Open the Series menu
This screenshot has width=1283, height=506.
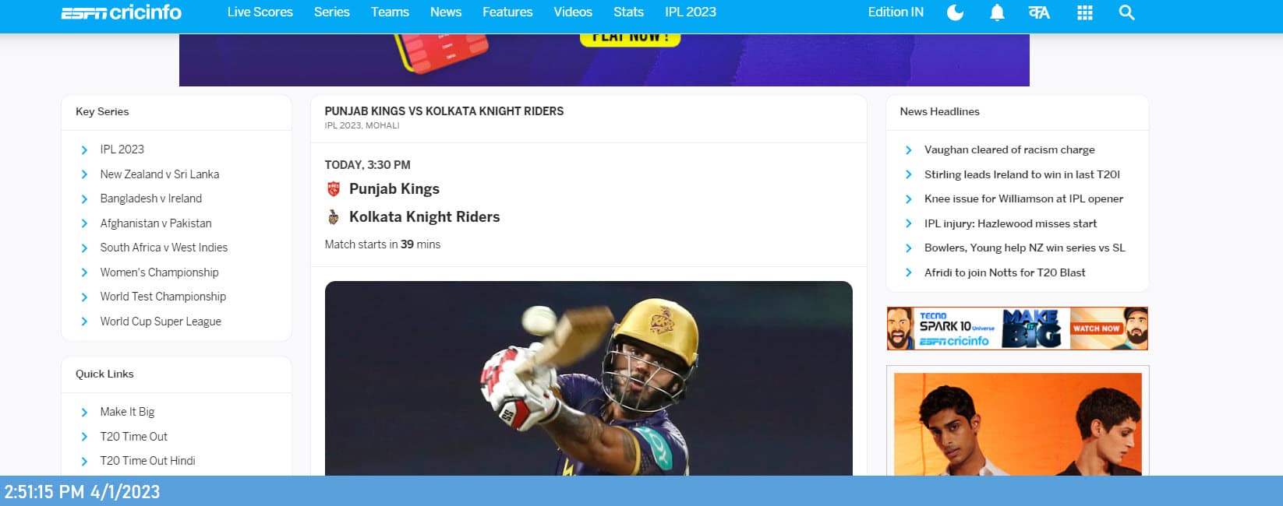(x=331, y=12)
